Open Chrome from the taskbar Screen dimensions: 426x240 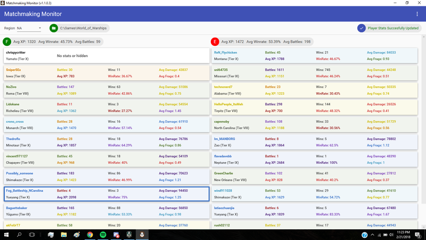point(90,235)
